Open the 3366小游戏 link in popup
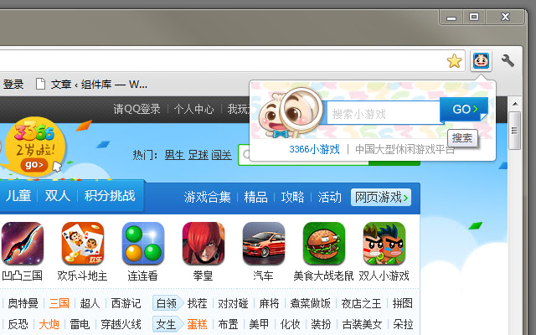Image resolution: width=536 pixels, height=335 pixels. coord(314,149)
